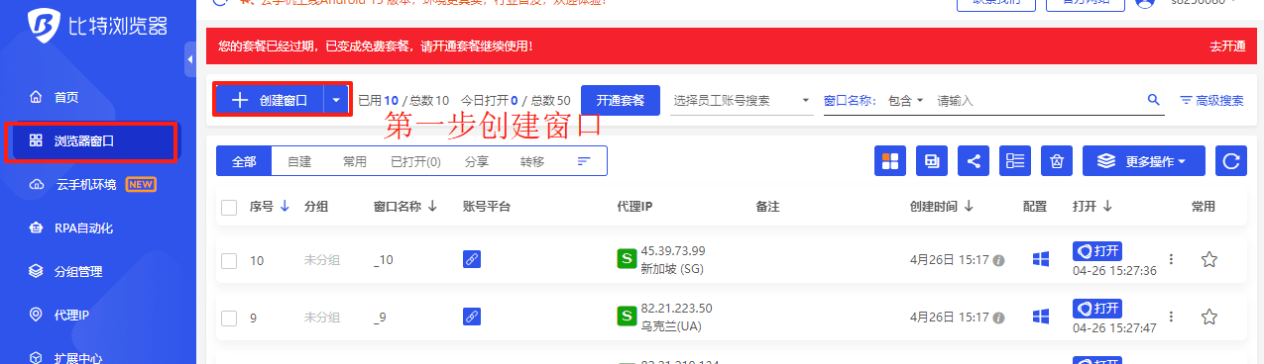
Task: Click the 去开通 link in the red banner
Action: click(x=1227, y=45)
